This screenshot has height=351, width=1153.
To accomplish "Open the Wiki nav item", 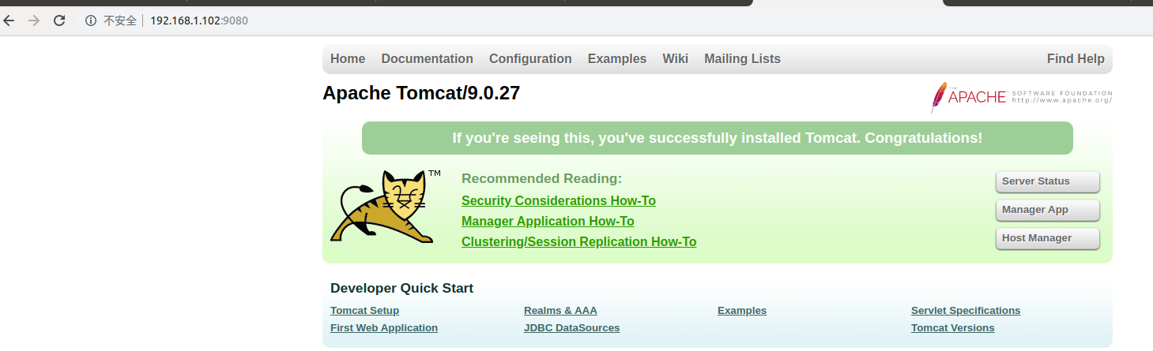I will 675,59.
